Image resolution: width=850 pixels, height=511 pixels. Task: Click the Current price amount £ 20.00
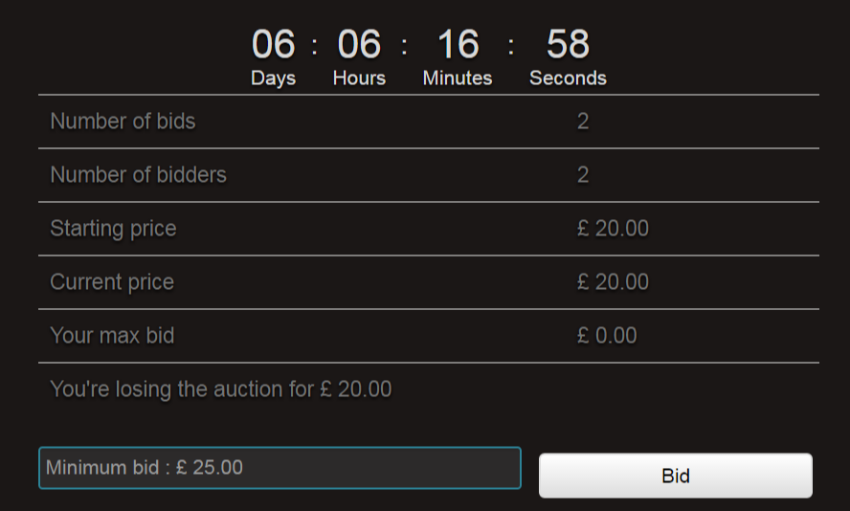tap(613, 282)
